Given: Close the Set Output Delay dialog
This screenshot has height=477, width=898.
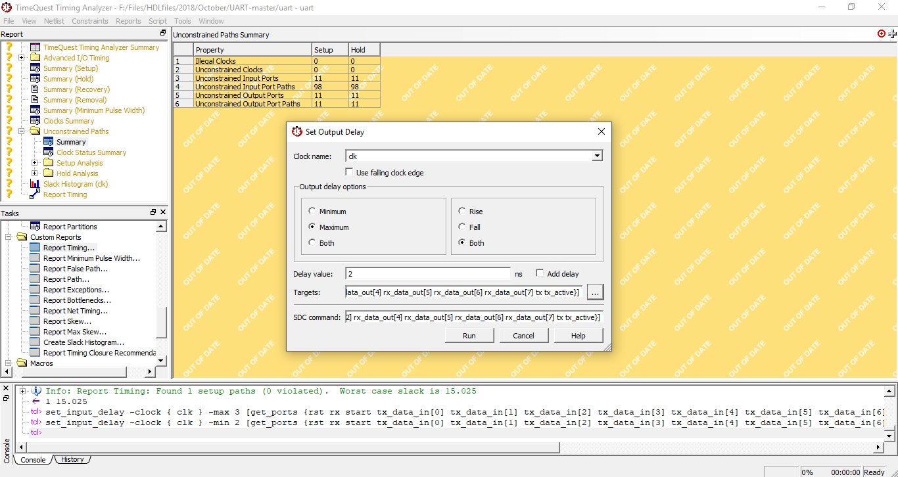Looking at the screenshot, I should tap(601, 131).
